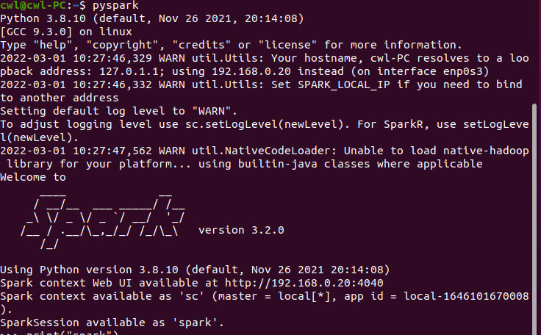Viewport: 541px width, 335px height.
Task: Click the 'SPARK_LOCAL_IP' text
Action: pos(344,85)
